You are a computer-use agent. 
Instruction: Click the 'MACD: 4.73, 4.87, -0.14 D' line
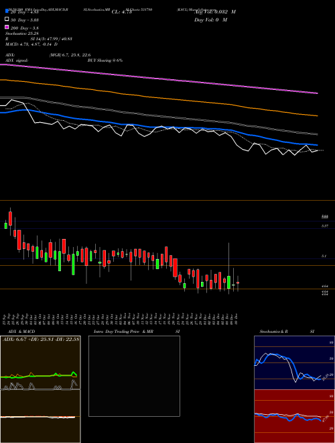[31, 44]
